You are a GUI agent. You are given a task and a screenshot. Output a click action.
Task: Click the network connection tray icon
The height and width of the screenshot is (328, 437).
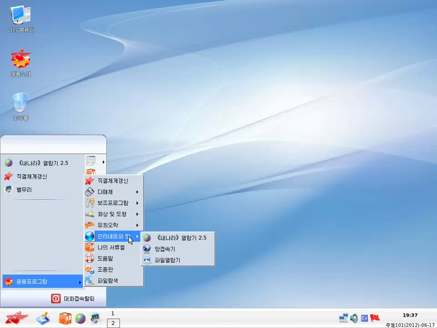[x=343, y=318]
